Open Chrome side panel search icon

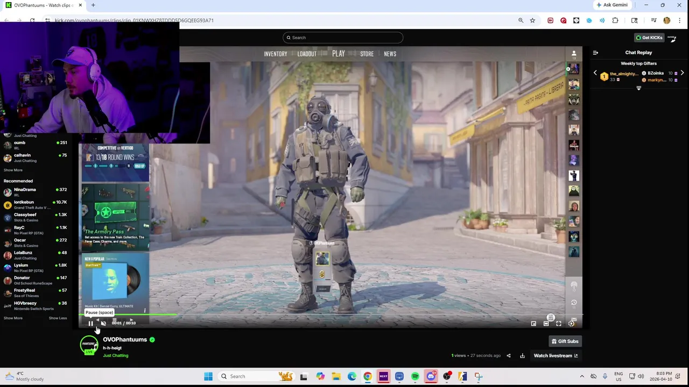(x=635, y=20)
